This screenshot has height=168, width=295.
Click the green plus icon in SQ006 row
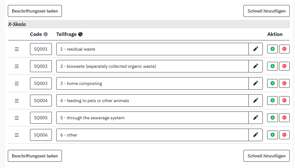[x=272, y=135]
